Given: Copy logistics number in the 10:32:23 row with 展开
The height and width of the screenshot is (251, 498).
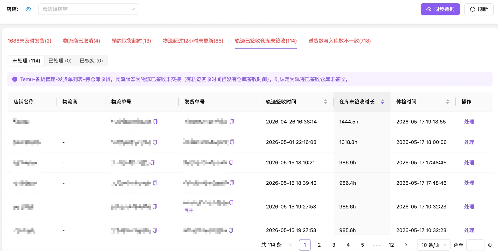Looking at the screenshot, I should (x=155, y=207).
